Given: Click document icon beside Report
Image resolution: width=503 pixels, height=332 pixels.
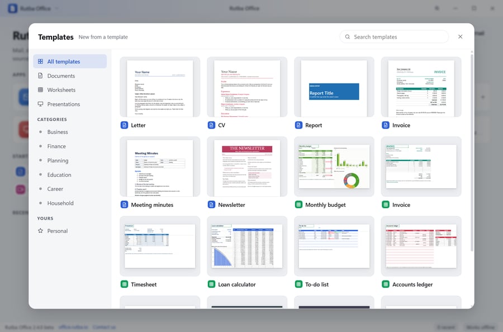Looking at the screenshot, I should click(x=298, y=125).
